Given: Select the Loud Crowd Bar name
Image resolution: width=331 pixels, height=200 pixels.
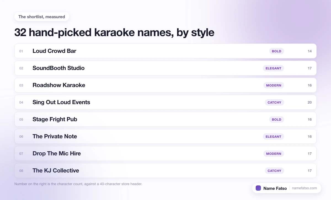Looking at the screenshot, I should [54, 51].
